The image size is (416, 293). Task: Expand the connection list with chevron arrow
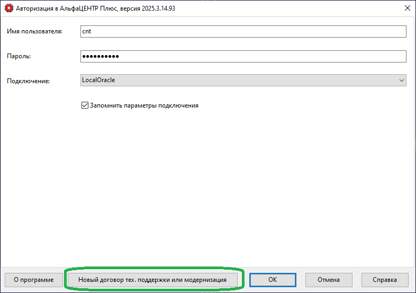point(401,80)
